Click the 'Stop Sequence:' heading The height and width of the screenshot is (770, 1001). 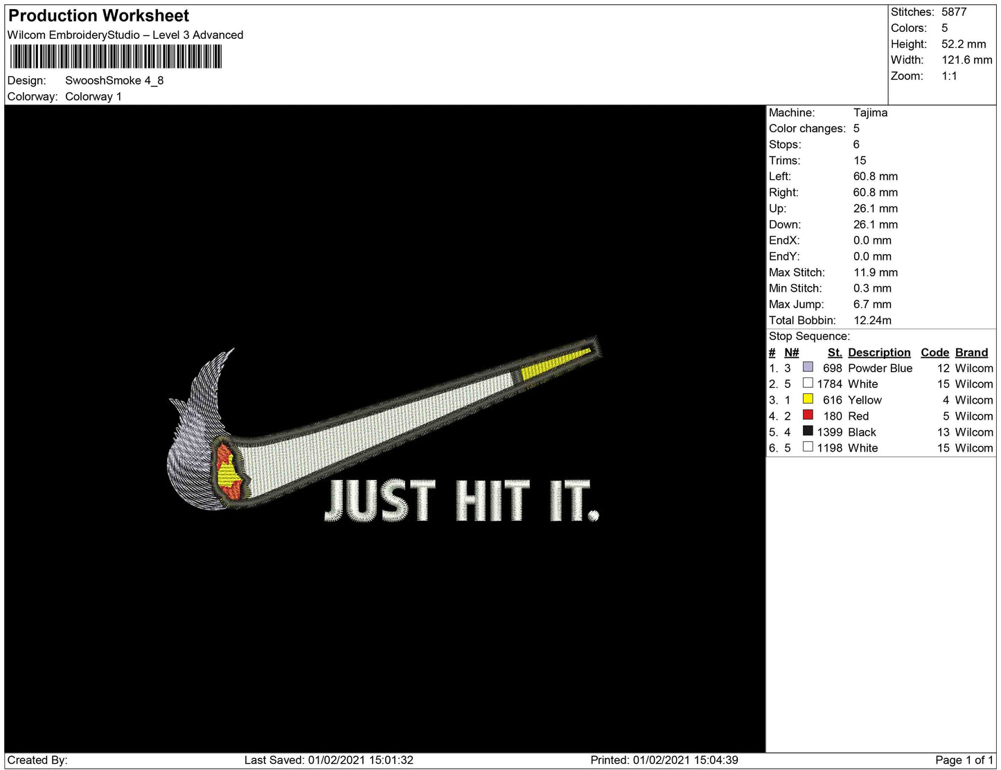(x=809, y=337)
